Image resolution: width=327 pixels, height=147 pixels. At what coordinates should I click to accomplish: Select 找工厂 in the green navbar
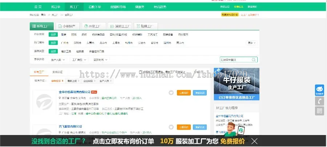pyautogui.click(x=74, y=7)
